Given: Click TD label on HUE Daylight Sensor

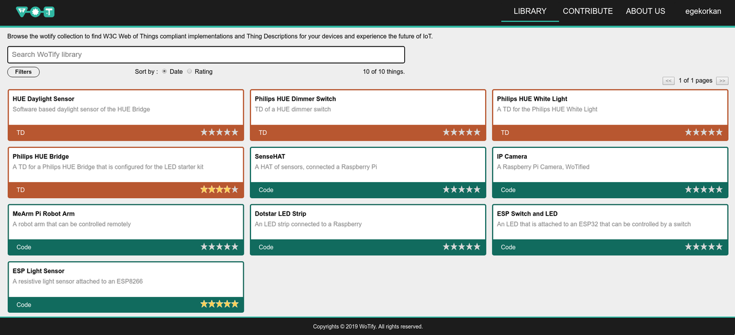Looking at the screenshot, I should (x=21, y=133).
